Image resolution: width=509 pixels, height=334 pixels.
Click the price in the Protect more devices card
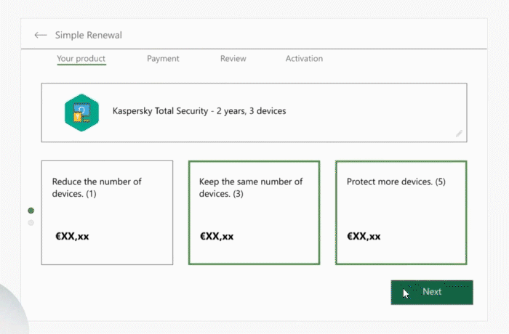click(x=364, y=237)
